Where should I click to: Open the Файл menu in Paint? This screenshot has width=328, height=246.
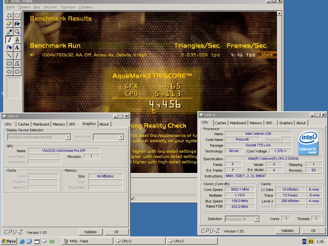[x=10, y=7]
